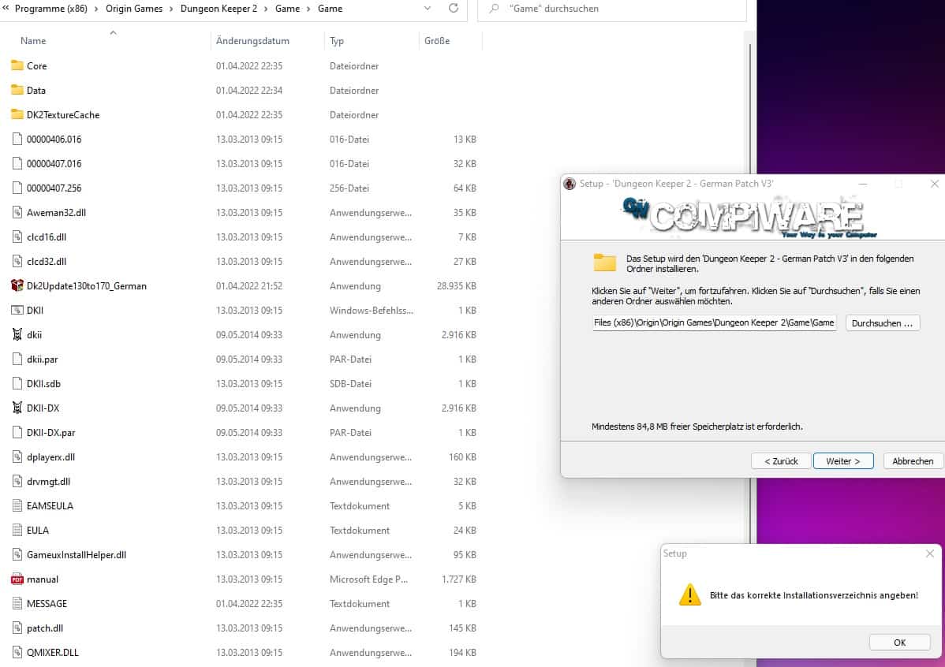Select the DKII-DX application icon

point(17,408)
